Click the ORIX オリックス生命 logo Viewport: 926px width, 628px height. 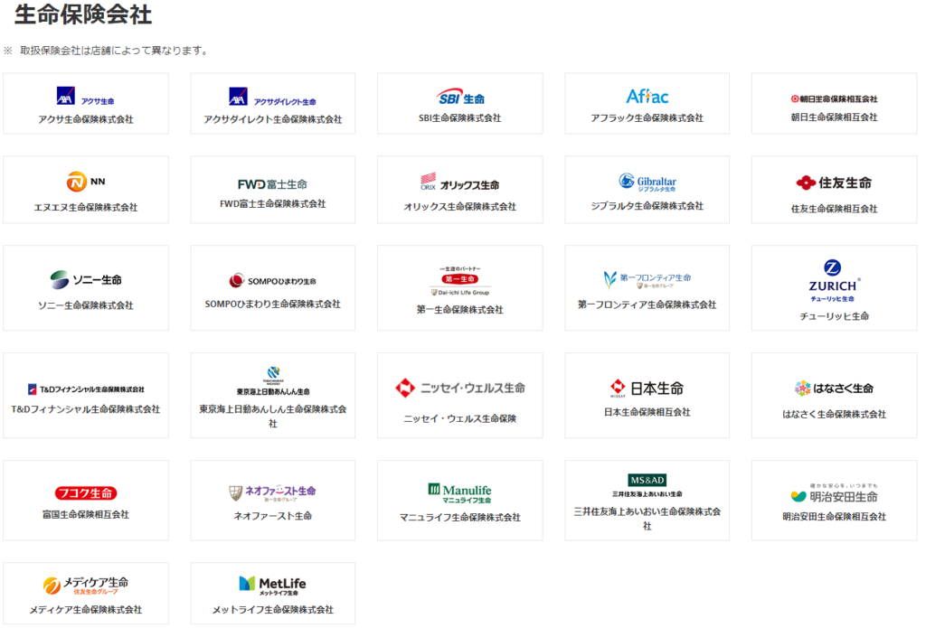460,182
